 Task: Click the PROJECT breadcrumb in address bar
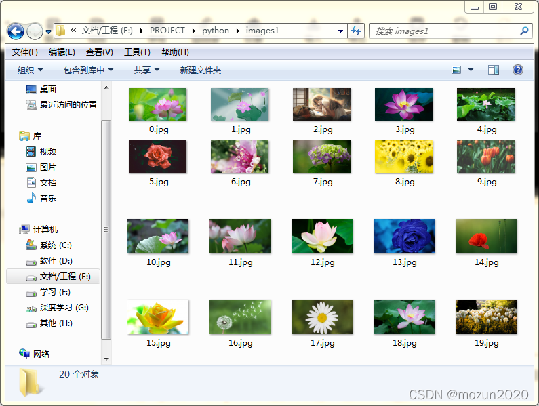[167, 31]
